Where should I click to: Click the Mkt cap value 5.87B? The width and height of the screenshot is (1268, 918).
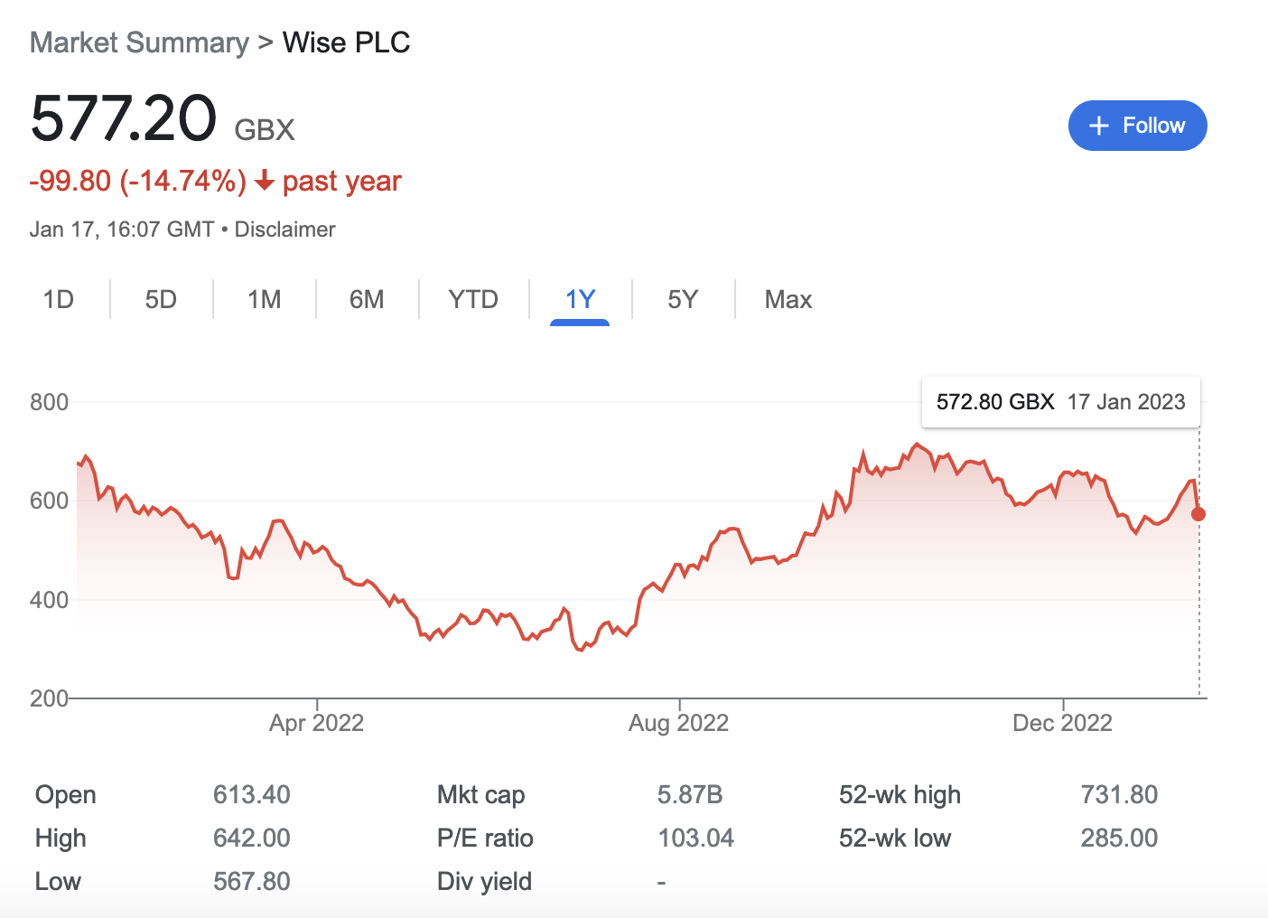(x=690, y=794)
